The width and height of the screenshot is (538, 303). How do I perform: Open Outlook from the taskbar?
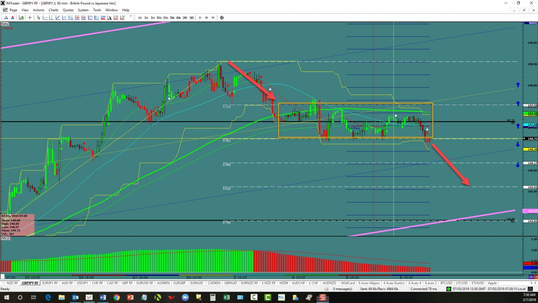(x=75, y=297)
